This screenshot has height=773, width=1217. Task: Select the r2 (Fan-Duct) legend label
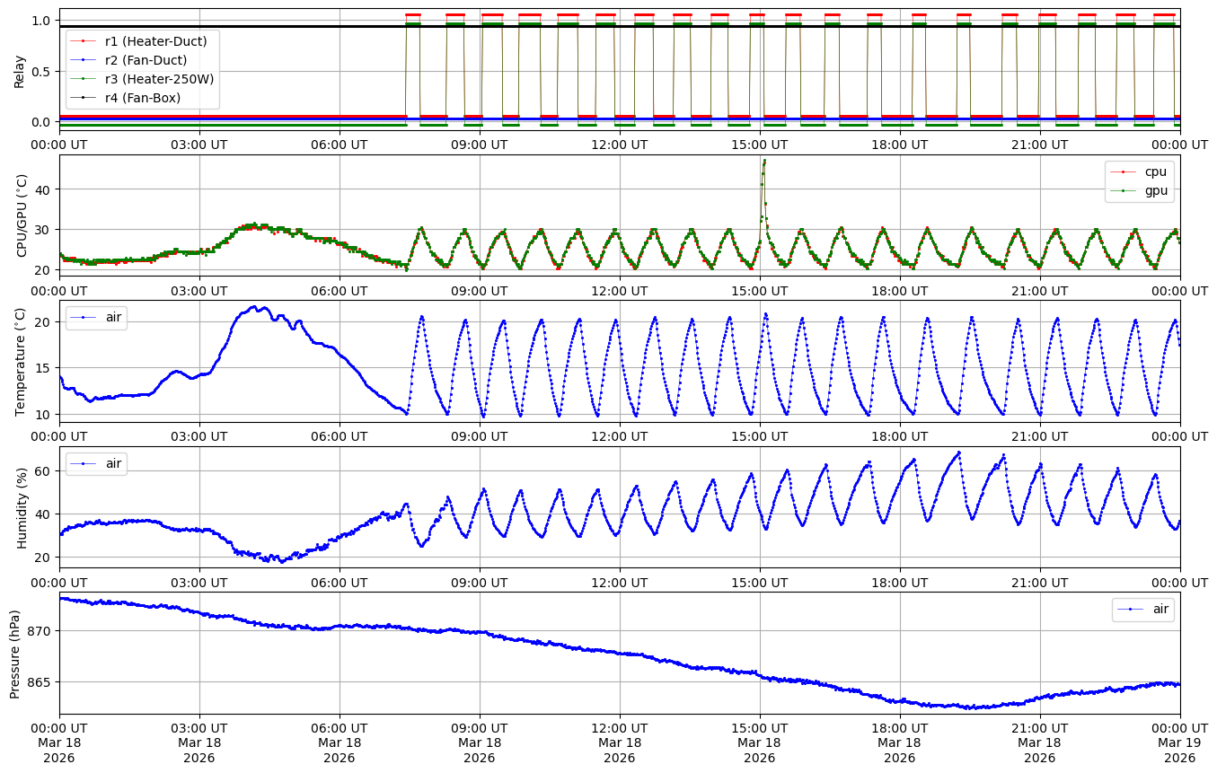(146, 60)
